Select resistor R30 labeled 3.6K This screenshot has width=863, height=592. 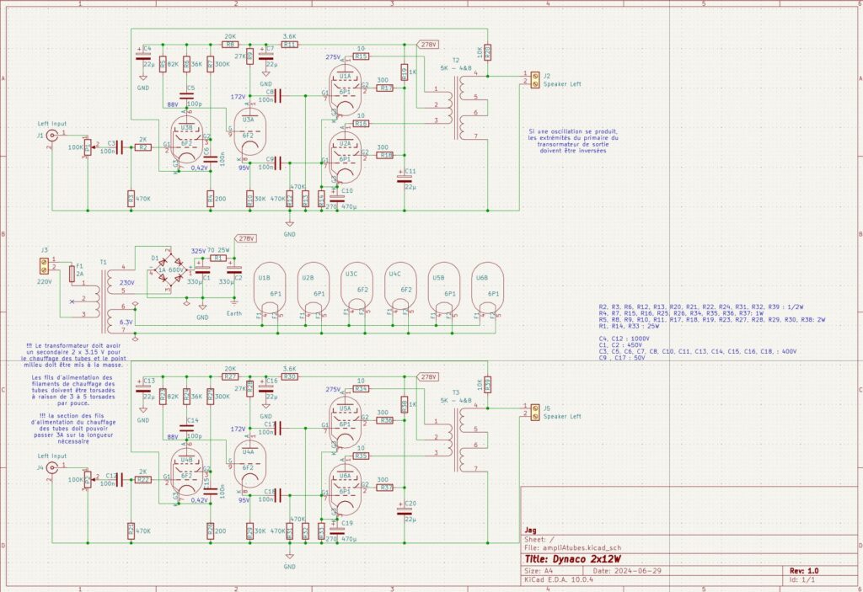[x=290, y=376]
